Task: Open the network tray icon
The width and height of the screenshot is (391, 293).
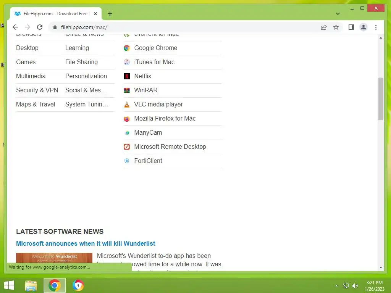Action: 346,286
